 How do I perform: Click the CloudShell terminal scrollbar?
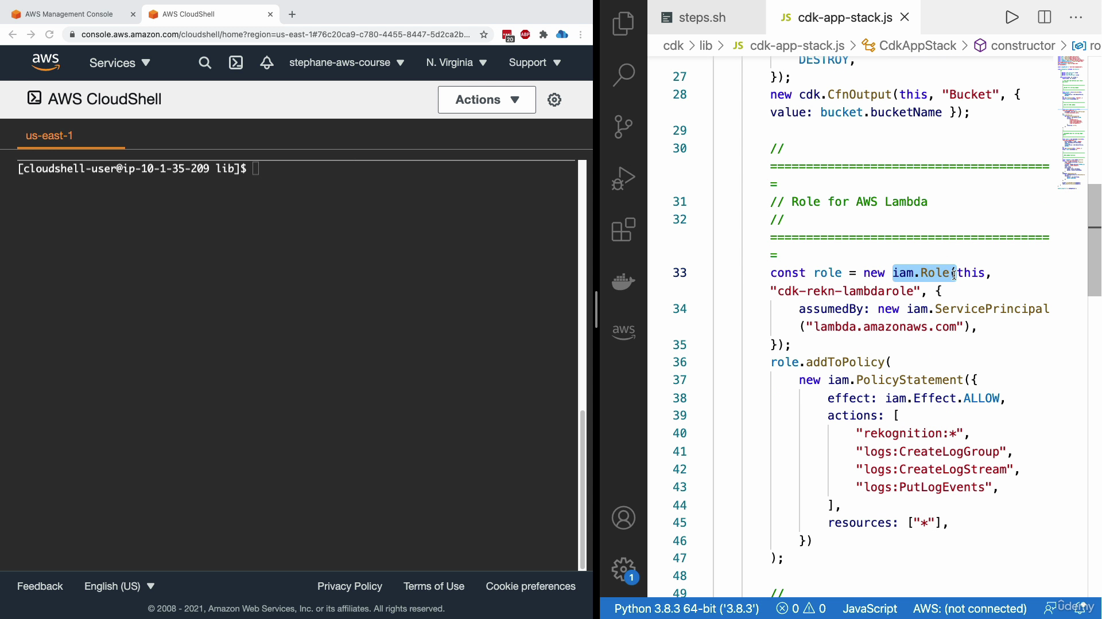(x=582, y=489)
